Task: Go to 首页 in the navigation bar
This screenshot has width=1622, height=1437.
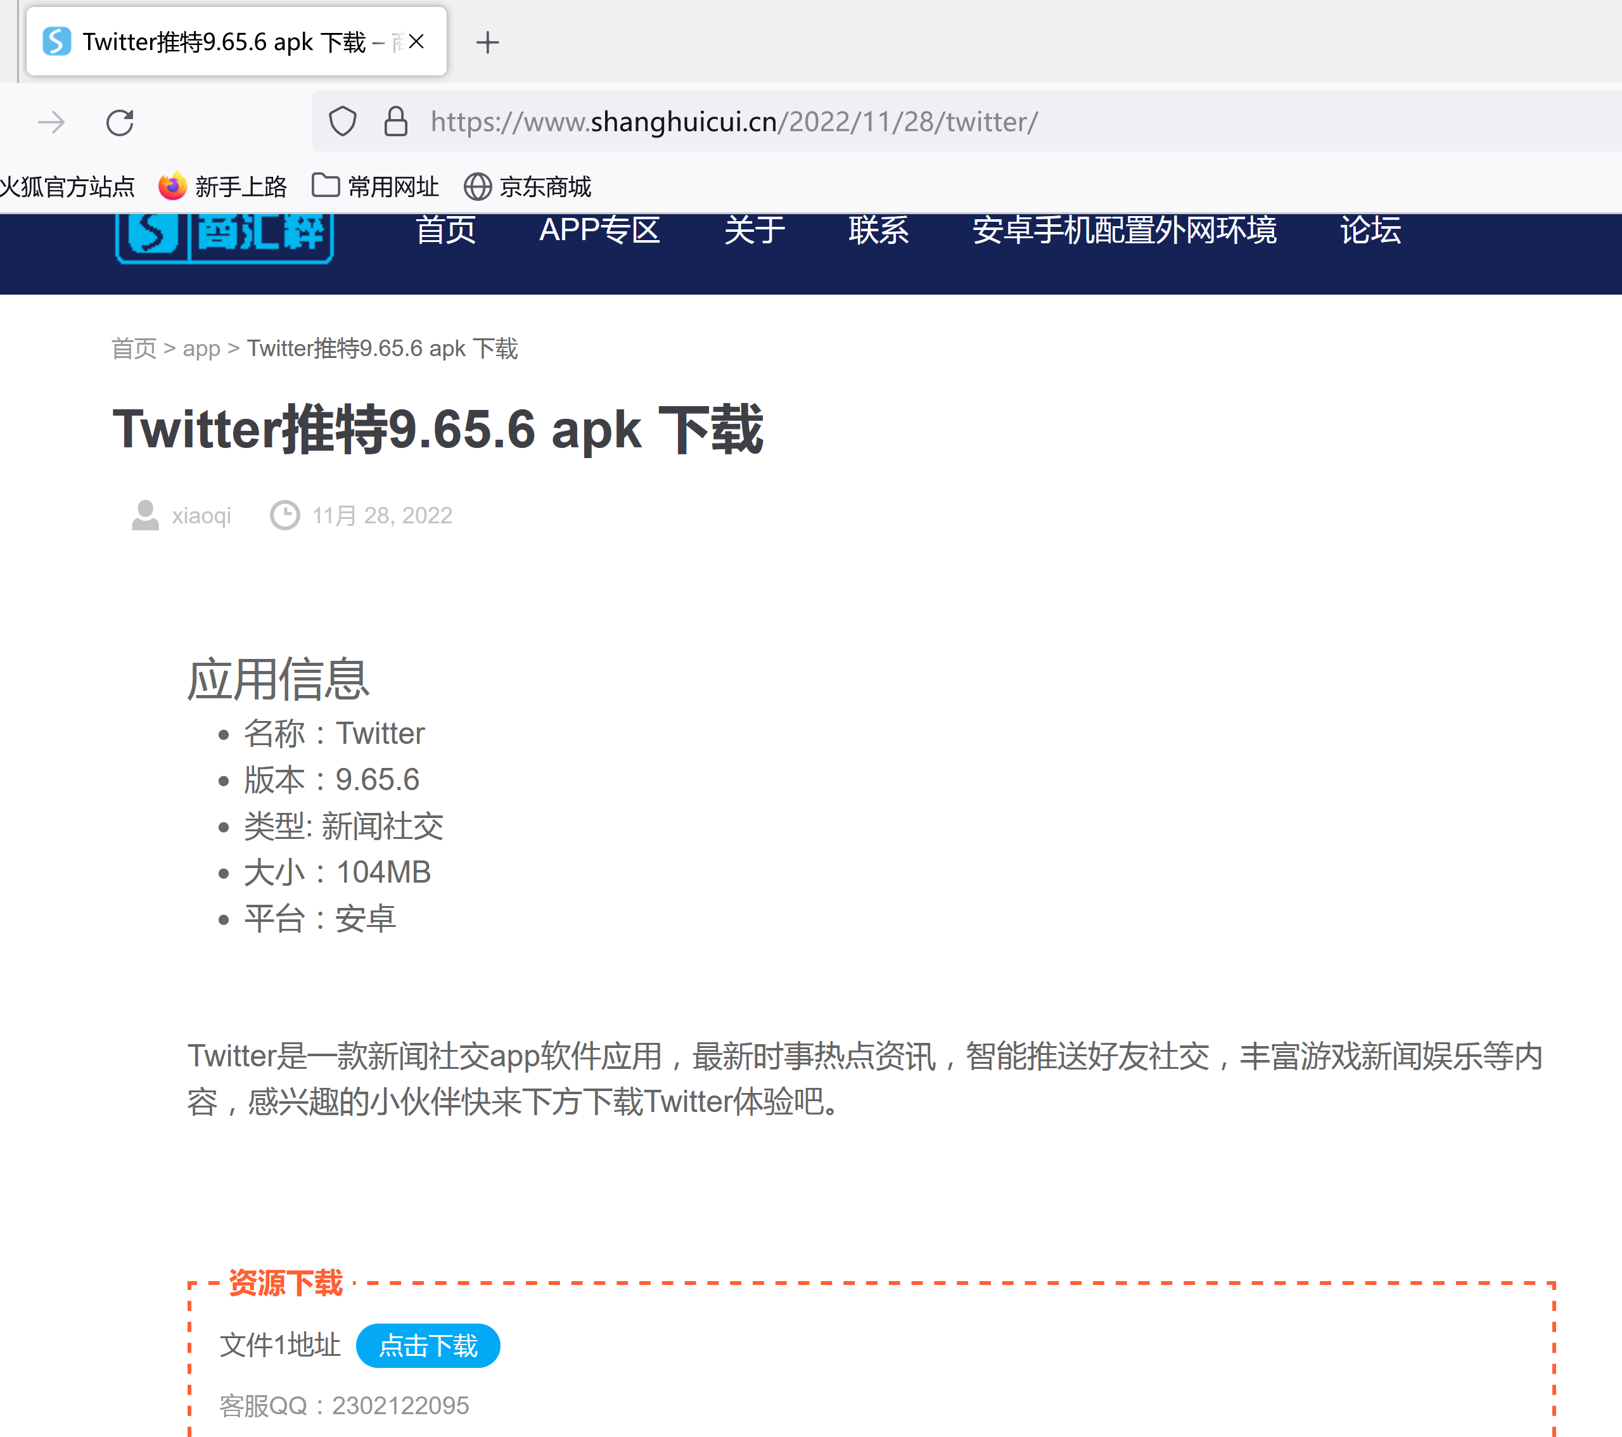Action: pyautogui.click(x=446, y=230)
